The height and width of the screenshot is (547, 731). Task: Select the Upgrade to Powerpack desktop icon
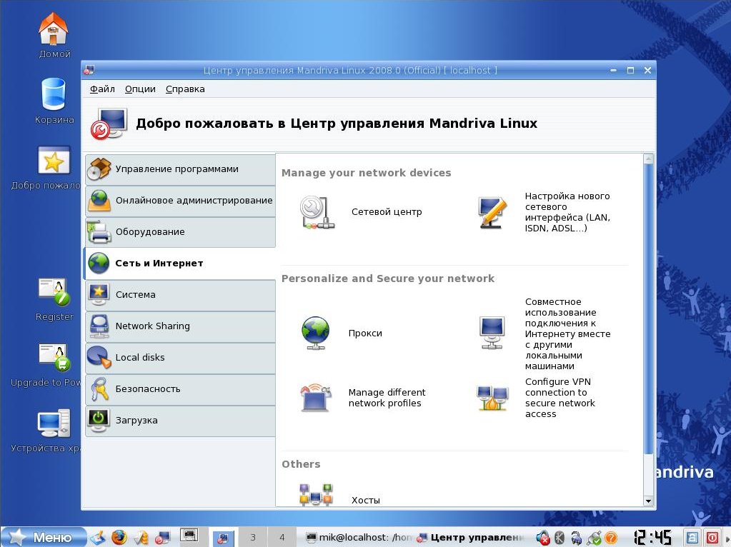(54, 358)
